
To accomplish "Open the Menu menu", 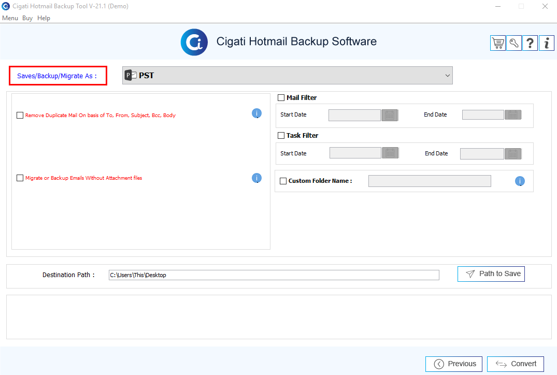I will (10, 18).
